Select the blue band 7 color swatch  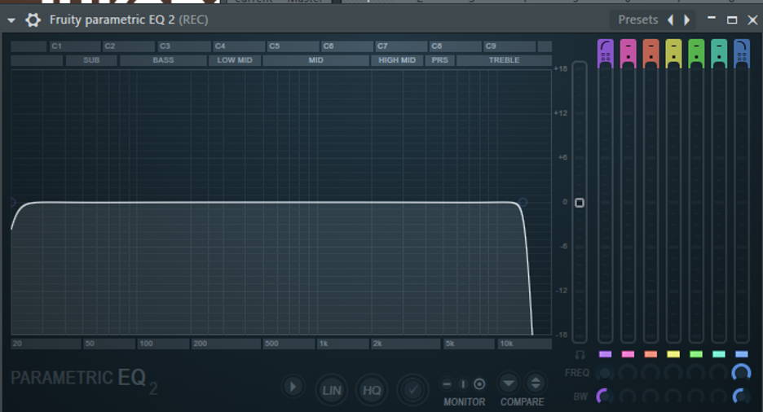click(742, 354)
